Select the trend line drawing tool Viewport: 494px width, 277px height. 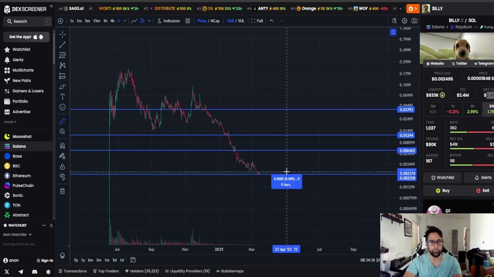[63, 45]
